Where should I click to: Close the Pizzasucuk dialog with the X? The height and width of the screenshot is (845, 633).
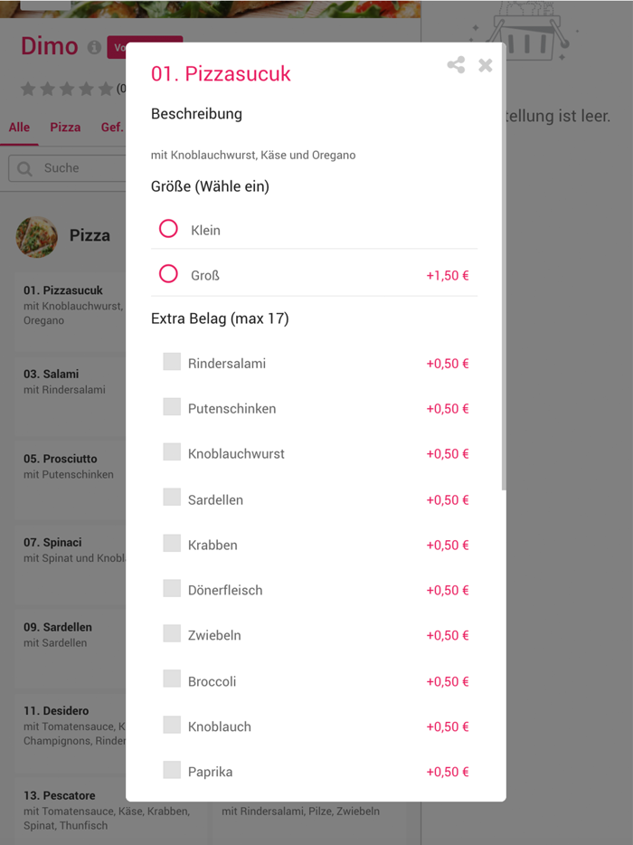[486, 65]
